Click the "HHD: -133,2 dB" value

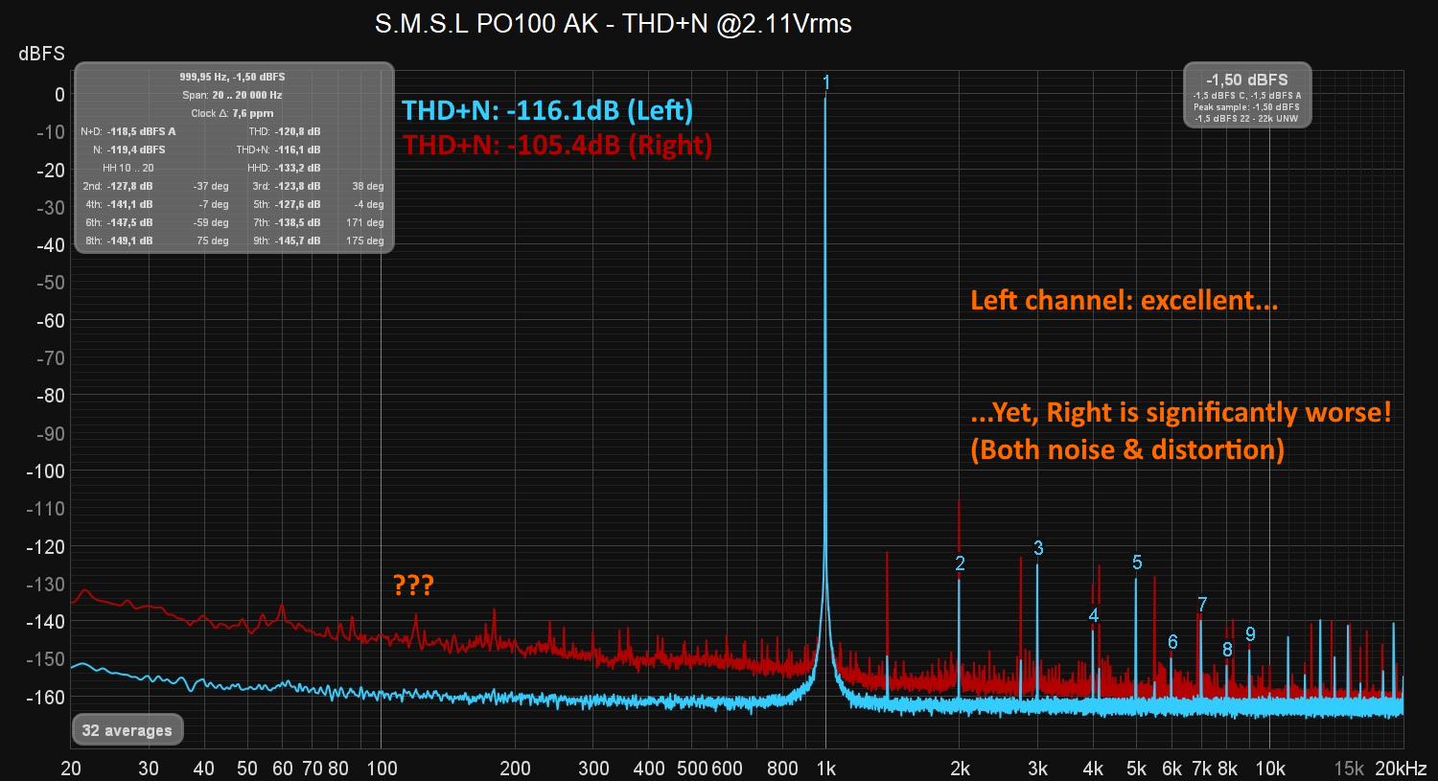click(284, 168)
